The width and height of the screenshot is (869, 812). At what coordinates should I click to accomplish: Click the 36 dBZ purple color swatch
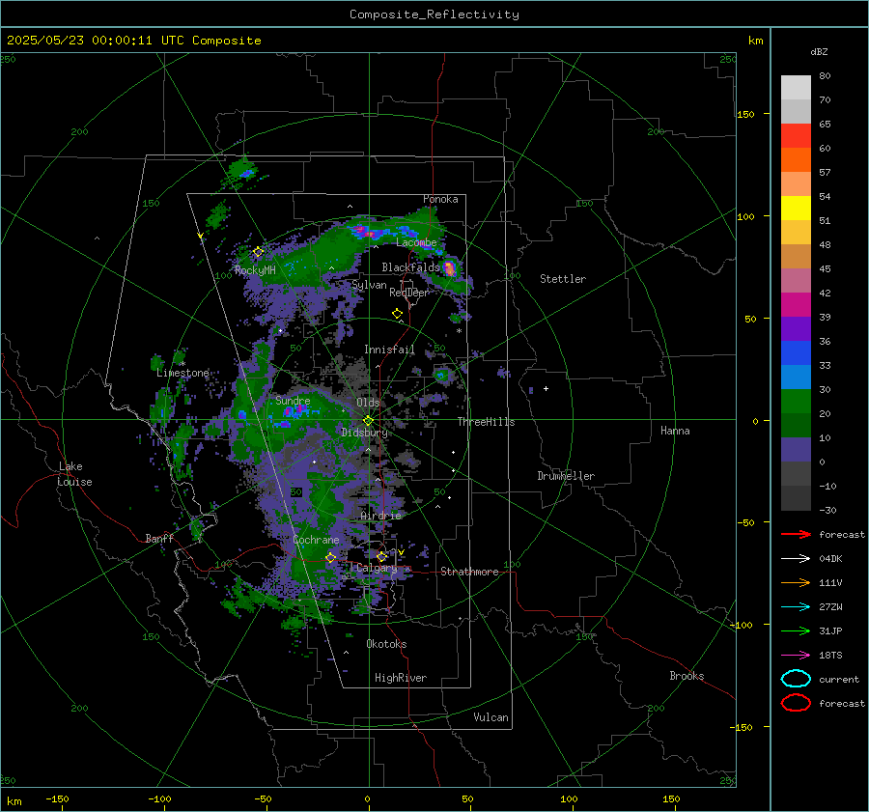796,328
